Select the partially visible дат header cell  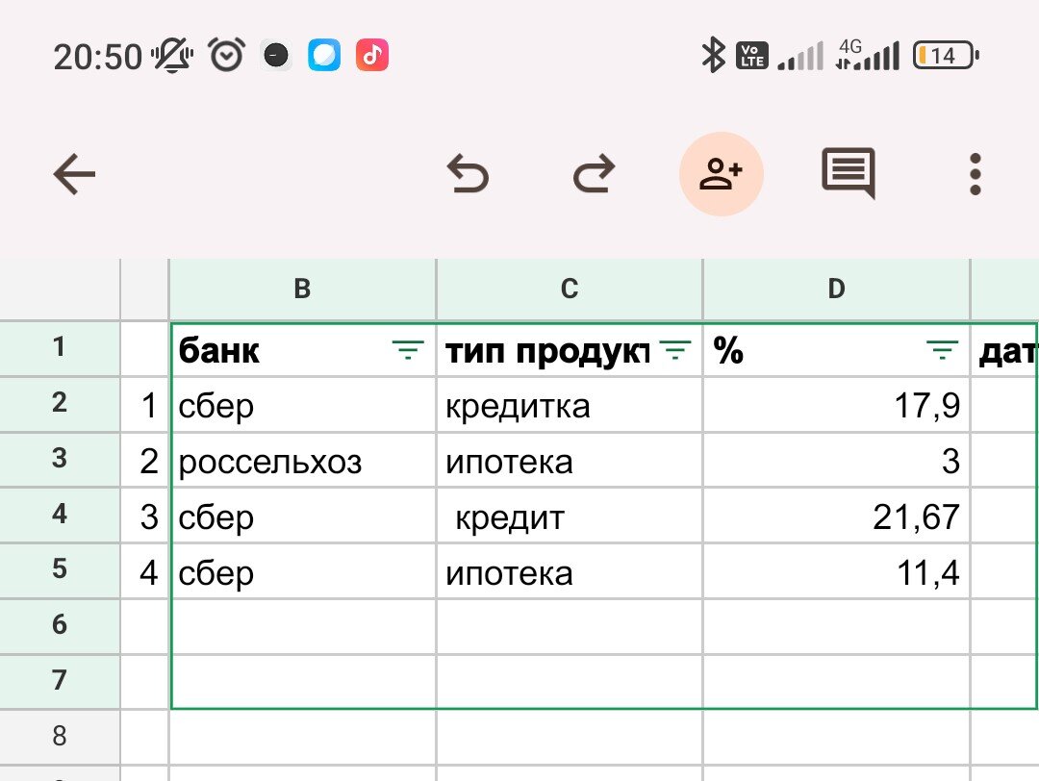1004,350
